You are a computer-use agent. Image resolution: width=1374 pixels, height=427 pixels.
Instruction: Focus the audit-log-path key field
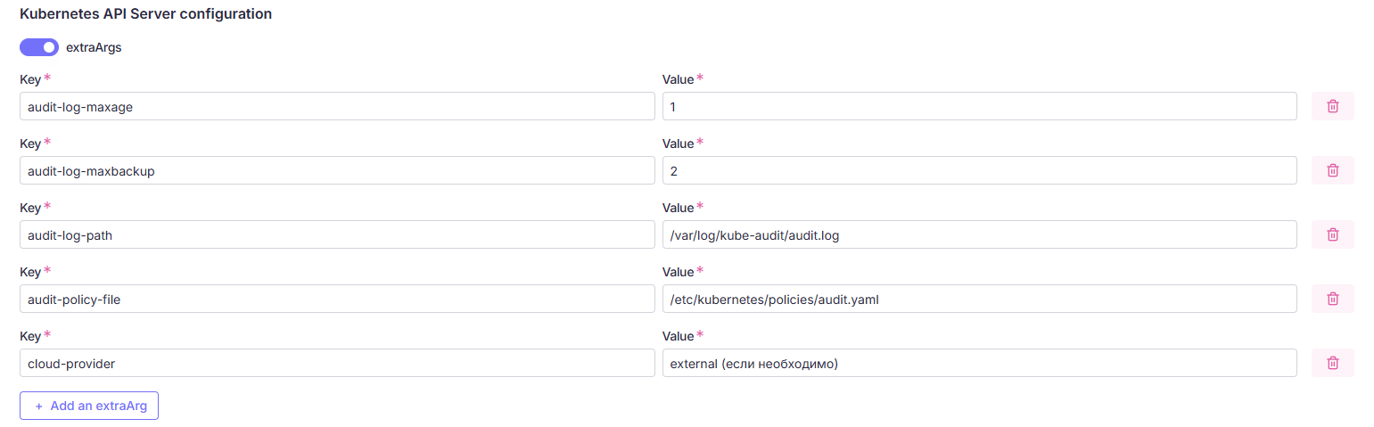pyautogui.click(x=337, y=234)
